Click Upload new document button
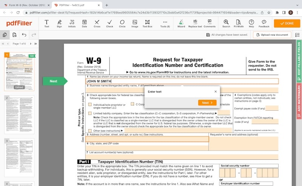 point(272,35)
